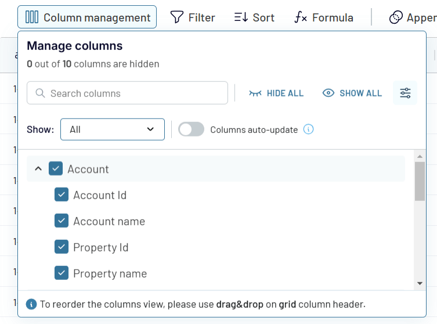Open the column settings sliders icon
The width and height of the screenshot is (437, 324).
(x=405, y=93)
